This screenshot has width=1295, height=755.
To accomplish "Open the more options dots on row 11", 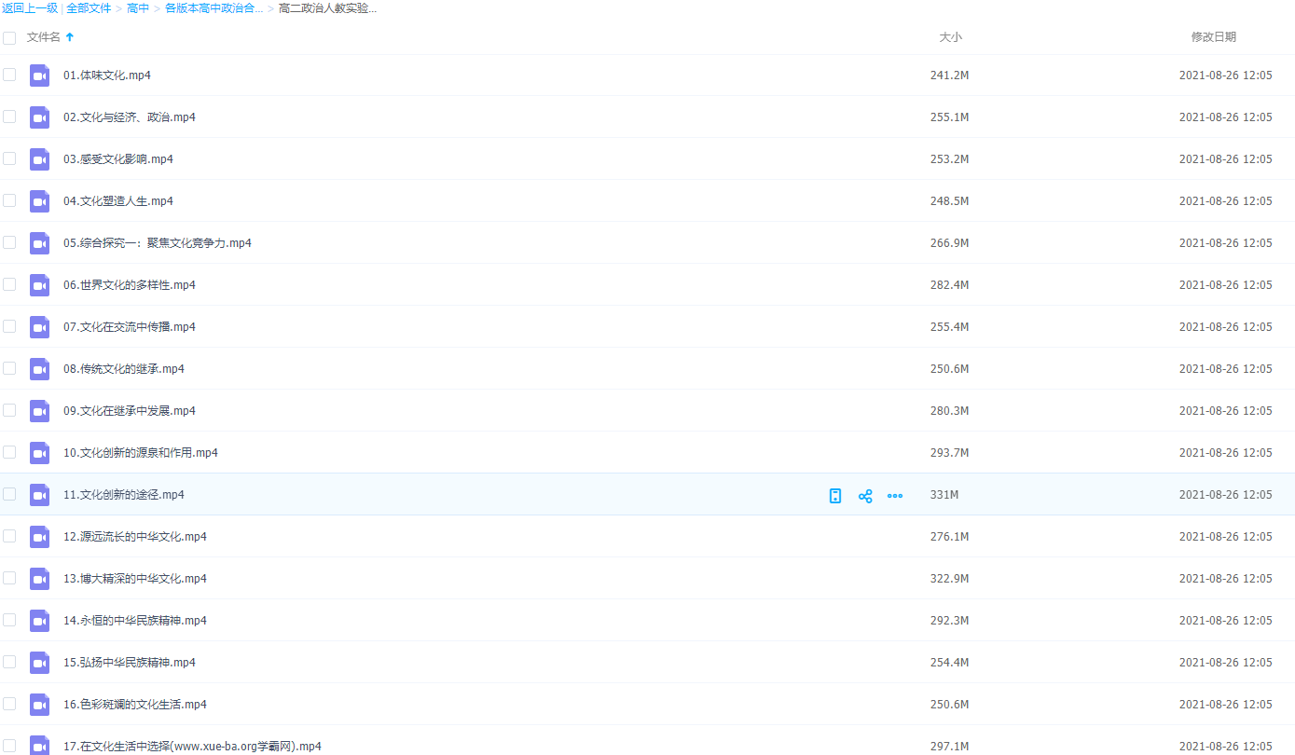I will pyautogui.click(x=895, y=496).
